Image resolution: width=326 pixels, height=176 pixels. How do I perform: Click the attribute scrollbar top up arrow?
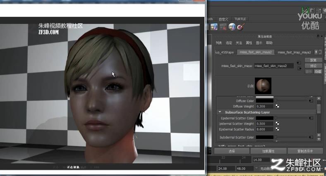click(x=319, y=98)
